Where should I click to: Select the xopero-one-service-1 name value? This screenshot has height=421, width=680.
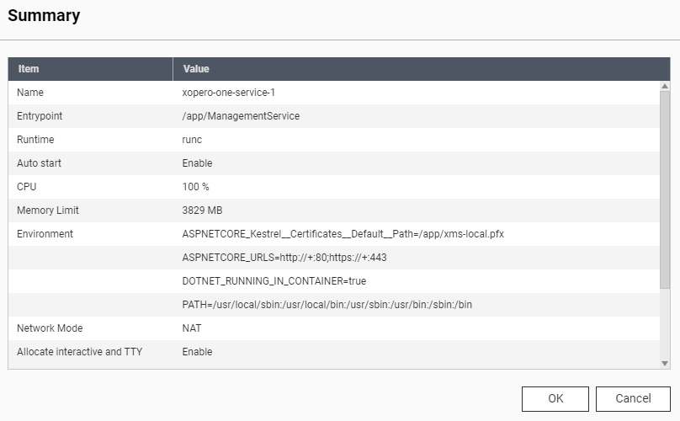[228, 93]
